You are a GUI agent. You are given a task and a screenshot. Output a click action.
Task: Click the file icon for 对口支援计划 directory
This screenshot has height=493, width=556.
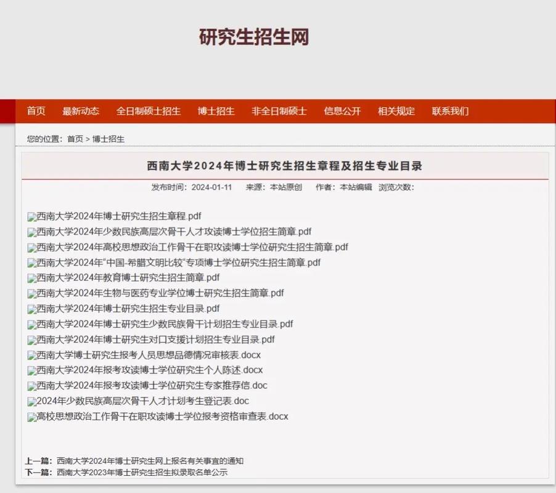click(x=30, y=339)
